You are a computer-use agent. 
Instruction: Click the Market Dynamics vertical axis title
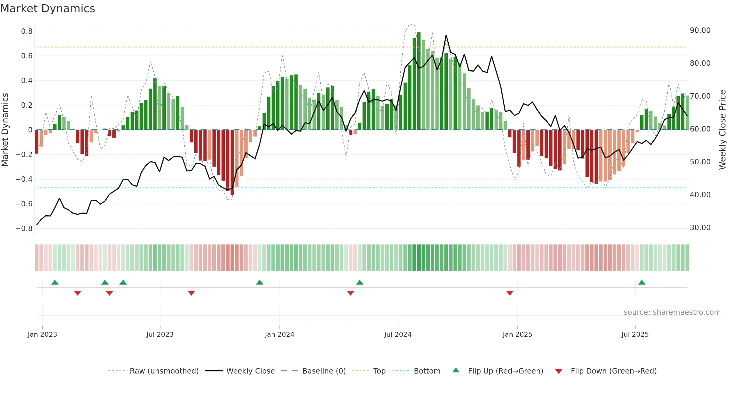5,130
